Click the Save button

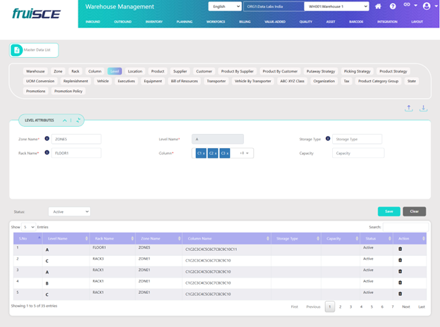coord(389,211)
